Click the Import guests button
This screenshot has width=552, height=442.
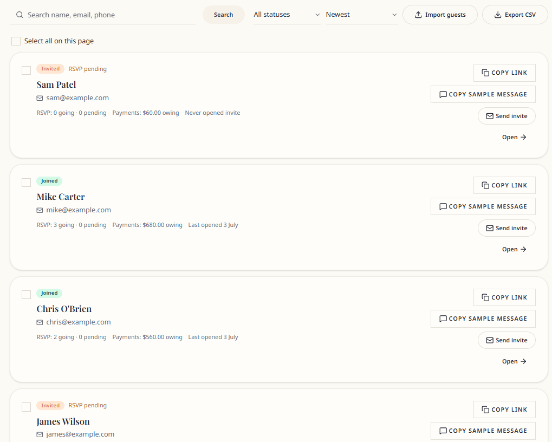pyautogui.click(x=440, y=15)
